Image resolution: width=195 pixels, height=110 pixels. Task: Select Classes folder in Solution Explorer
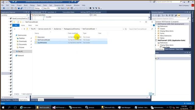point(162,29)
